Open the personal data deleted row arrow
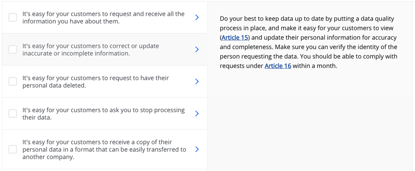Viewport: 415px width, 171px height. click(x=196, y=81)
